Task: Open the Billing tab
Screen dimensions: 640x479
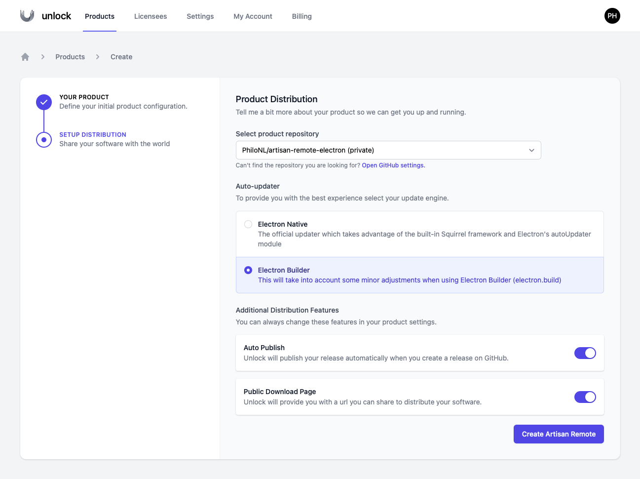Action: pyautogui.click(x=301, y=16)
